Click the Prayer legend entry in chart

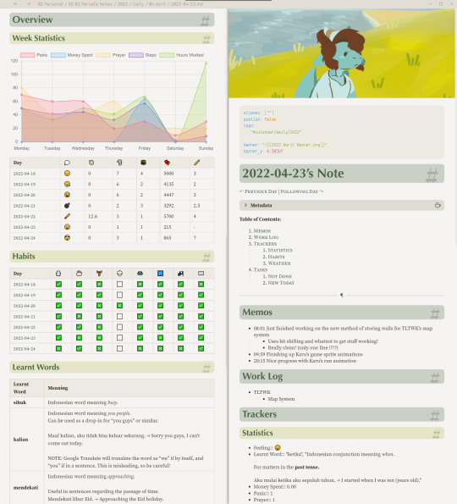[x=111, y=55]
